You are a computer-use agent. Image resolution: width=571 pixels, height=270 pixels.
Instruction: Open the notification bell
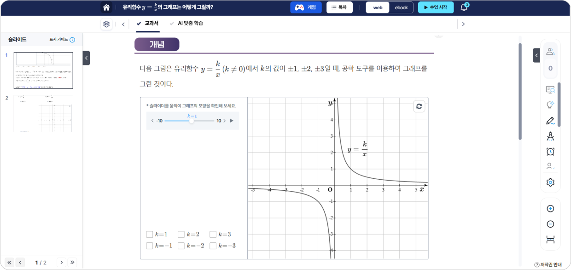(x=464, y=7)
